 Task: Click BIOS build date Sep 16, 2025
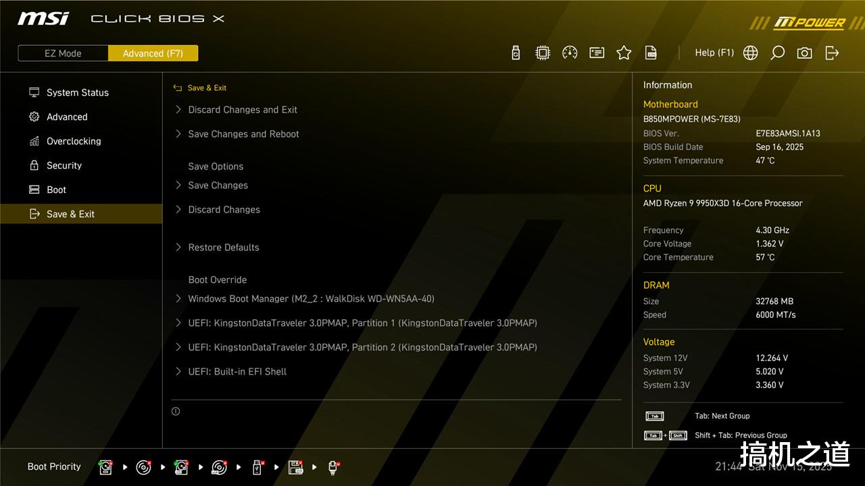[x=780, y=147]
